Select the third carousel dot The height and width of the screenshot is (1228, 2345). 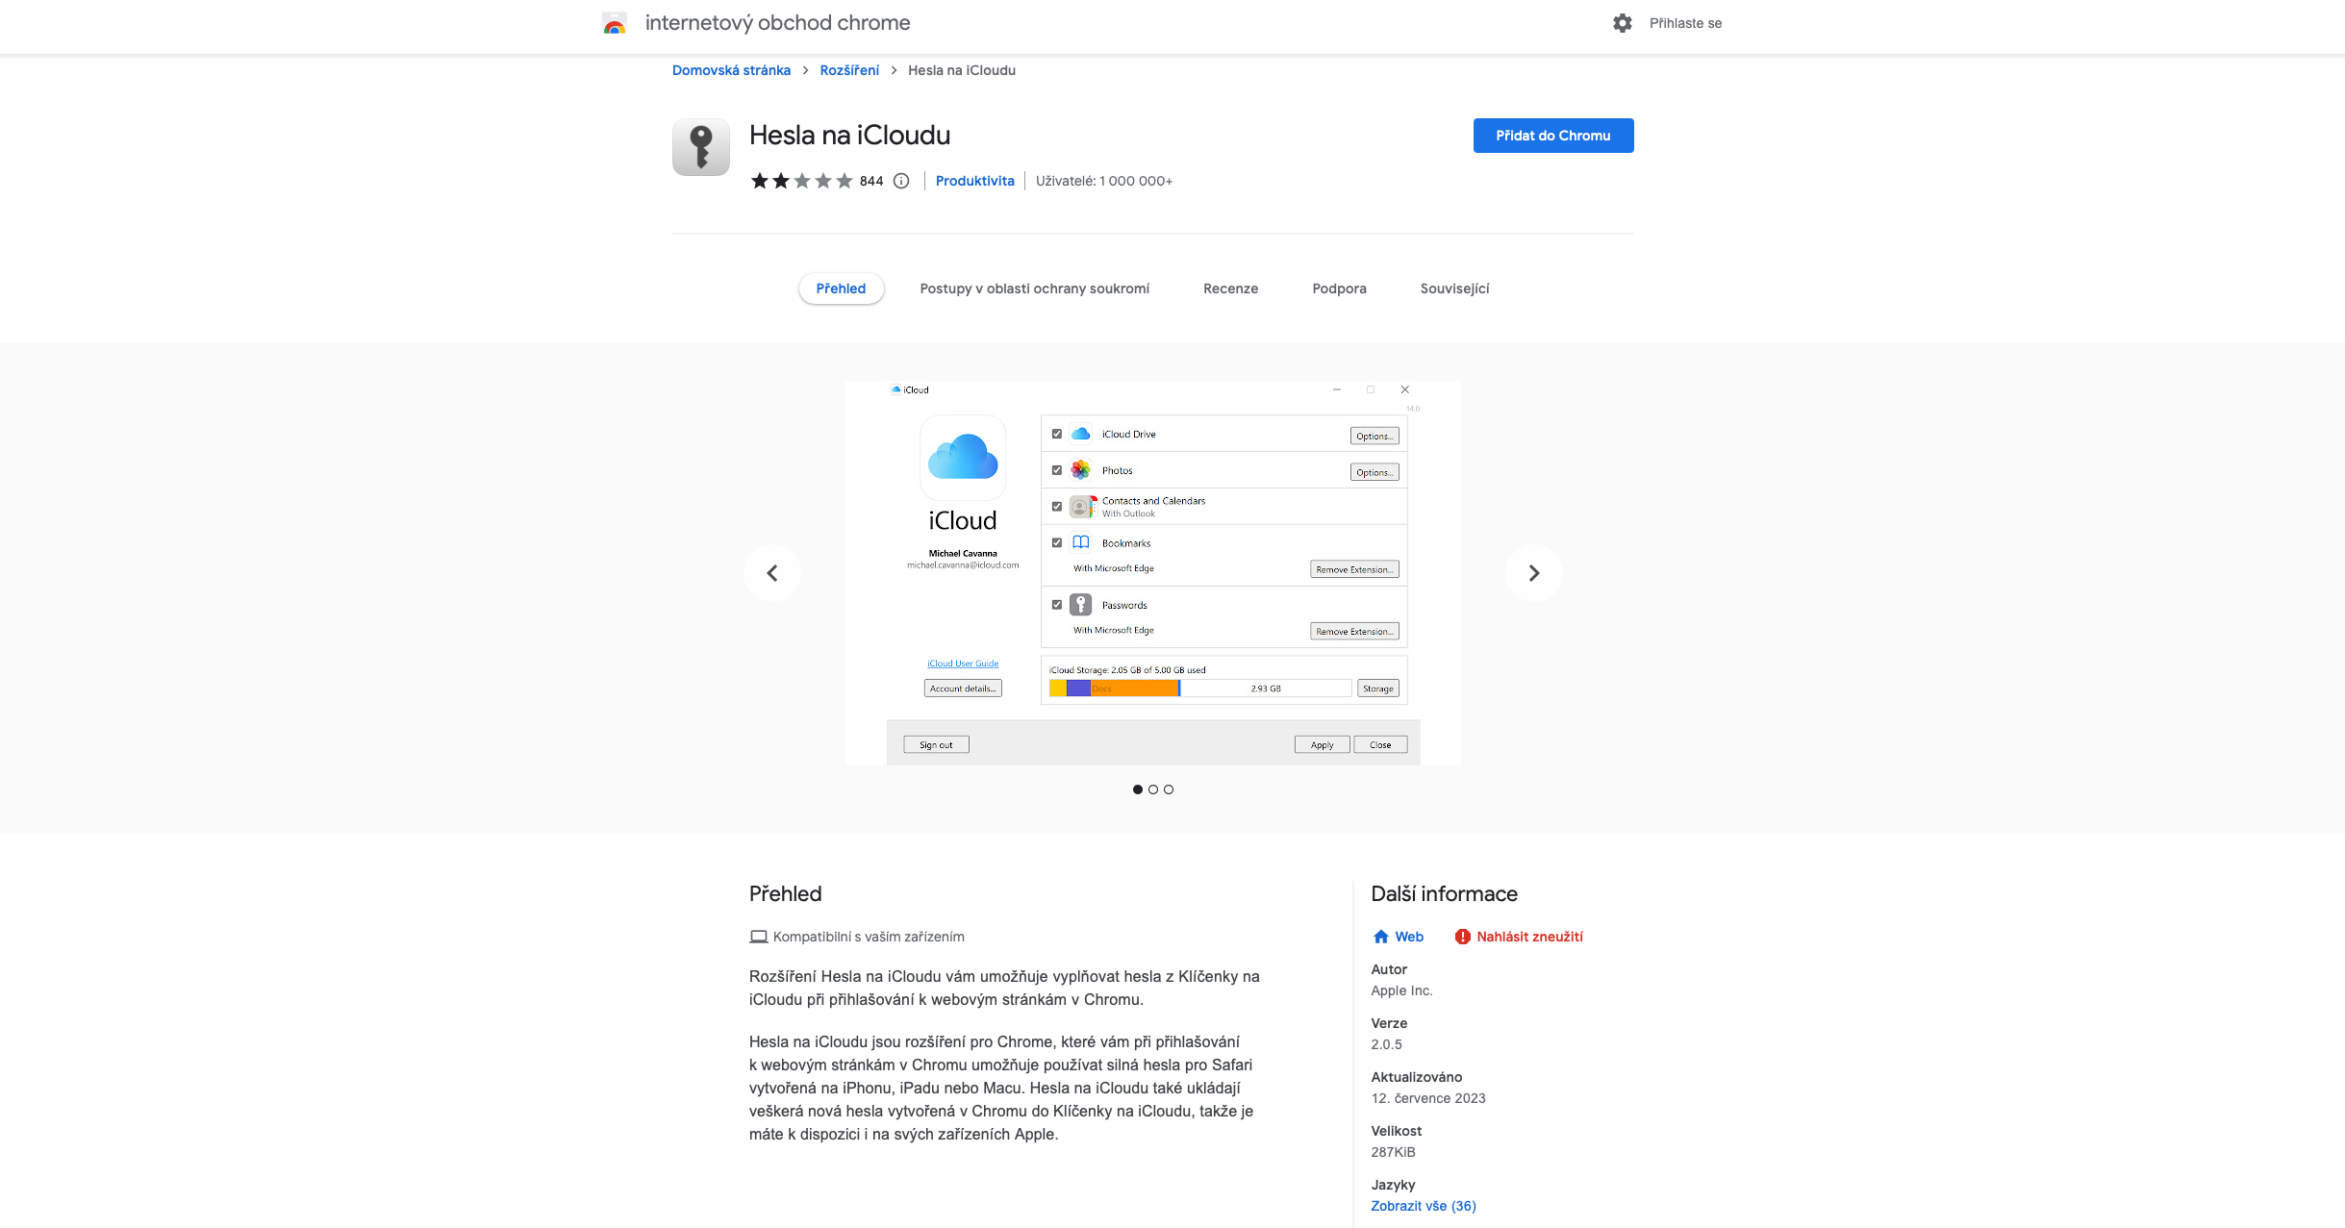tap(1169, 789)
